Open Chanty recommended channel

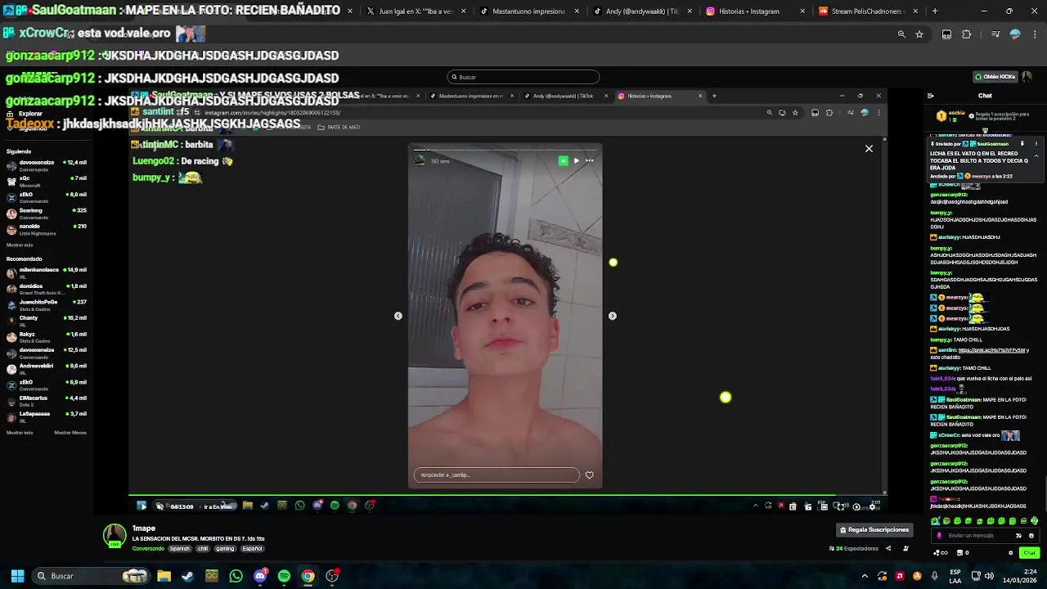(x=47, y=321)
